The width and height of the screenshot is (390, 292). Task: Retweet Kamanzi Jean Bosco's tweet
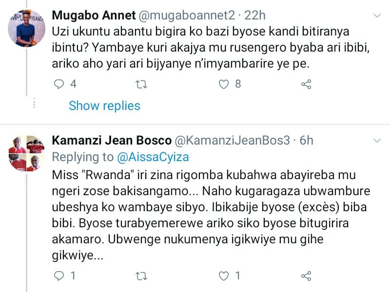[141, 276]
